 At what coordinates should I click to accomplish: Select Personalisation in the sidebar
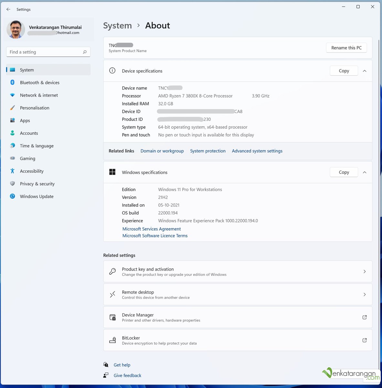click(x=48, y=108)
